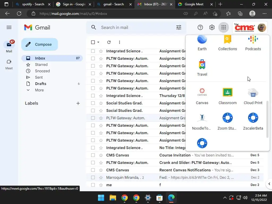
Task: Tick the checkbox for email from me
Action: pos(93,185)
